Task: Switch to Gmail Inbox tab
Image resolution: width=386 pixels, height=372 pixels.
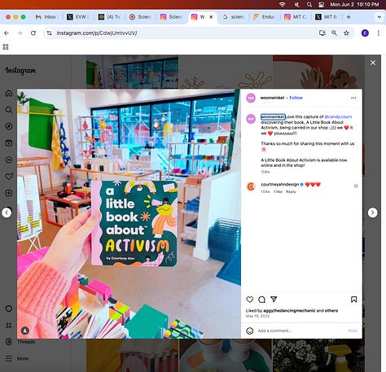Action: [46, 17]
